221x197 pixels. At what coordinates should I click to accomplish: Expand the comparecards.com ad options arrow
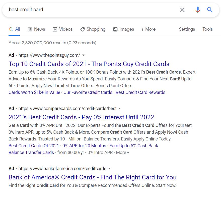pyautogui.click(x=120, y=109)
